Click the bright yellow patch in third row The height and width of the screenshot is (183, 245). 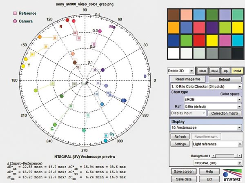[212, 40]
